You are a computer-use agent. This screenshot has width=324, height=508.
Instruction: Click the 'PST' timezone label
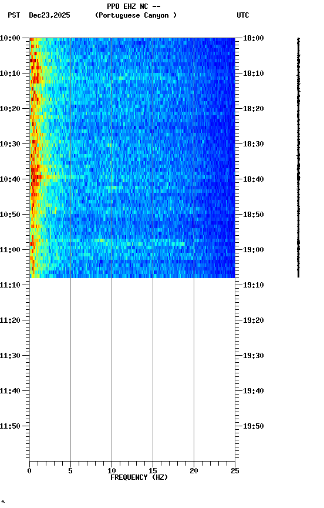(x=14, y=15)
